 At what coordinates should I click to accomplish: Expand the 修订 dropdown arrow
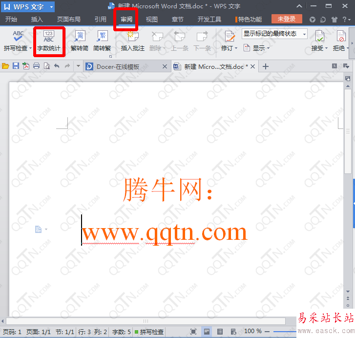(236, 48)
